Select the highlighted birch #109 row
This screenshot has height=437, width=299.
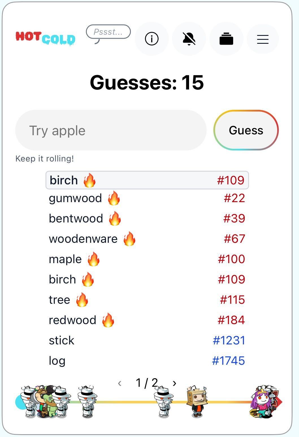(147, 180)
